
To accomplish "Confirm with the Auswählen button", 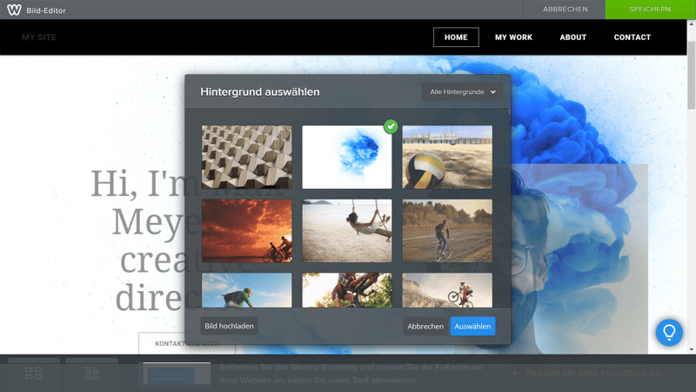I will pos(472,326).
